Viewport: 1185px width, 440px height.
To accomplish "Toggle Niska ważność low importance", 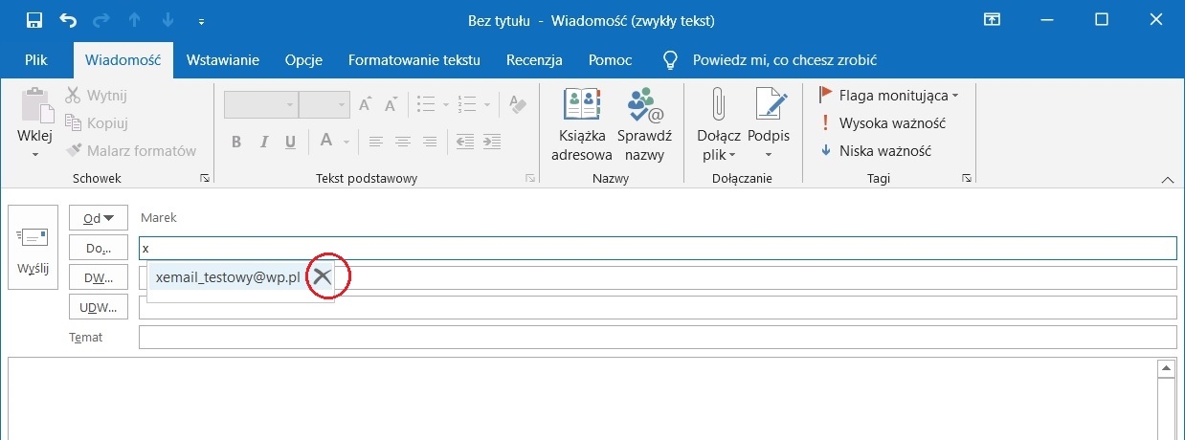I will pos(876,151).
